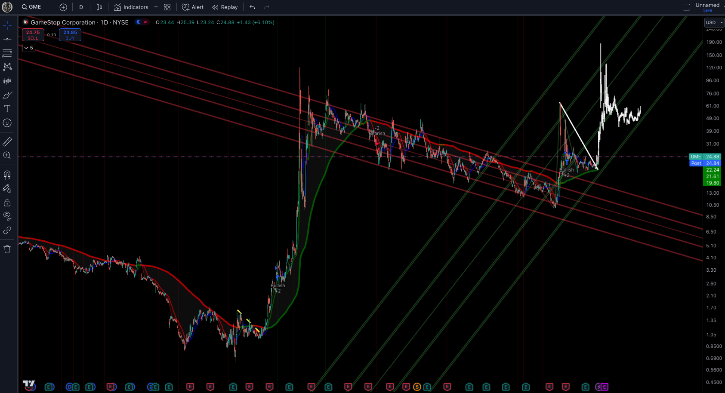Open the candle chart type selector
The height and width of the screenshot is (393, 725).
[99, 7]
